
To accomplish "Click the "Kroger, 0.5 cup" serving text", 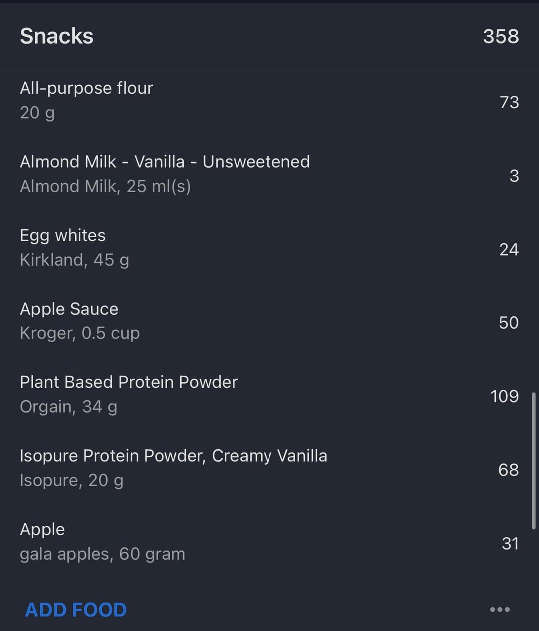I will tap(80, 333).
